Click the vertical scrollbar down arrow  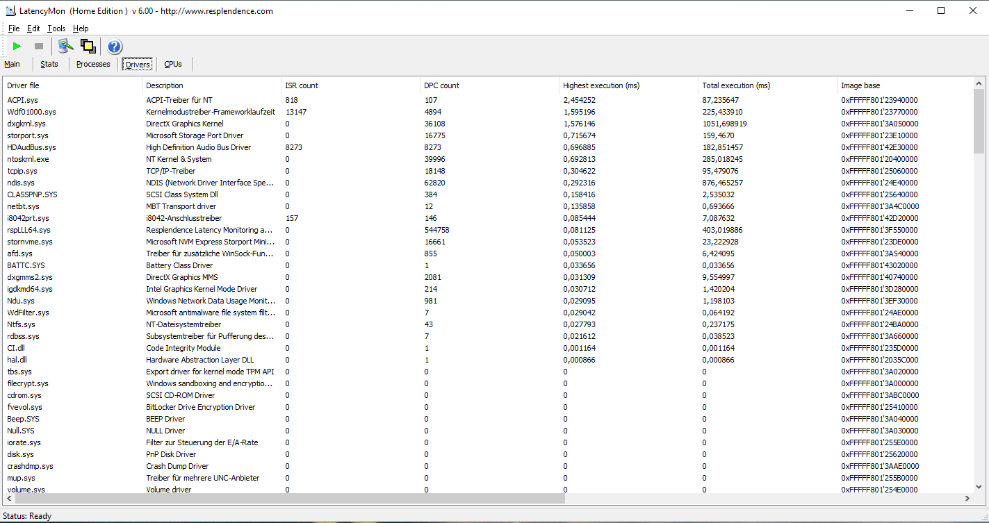point(979,487)
